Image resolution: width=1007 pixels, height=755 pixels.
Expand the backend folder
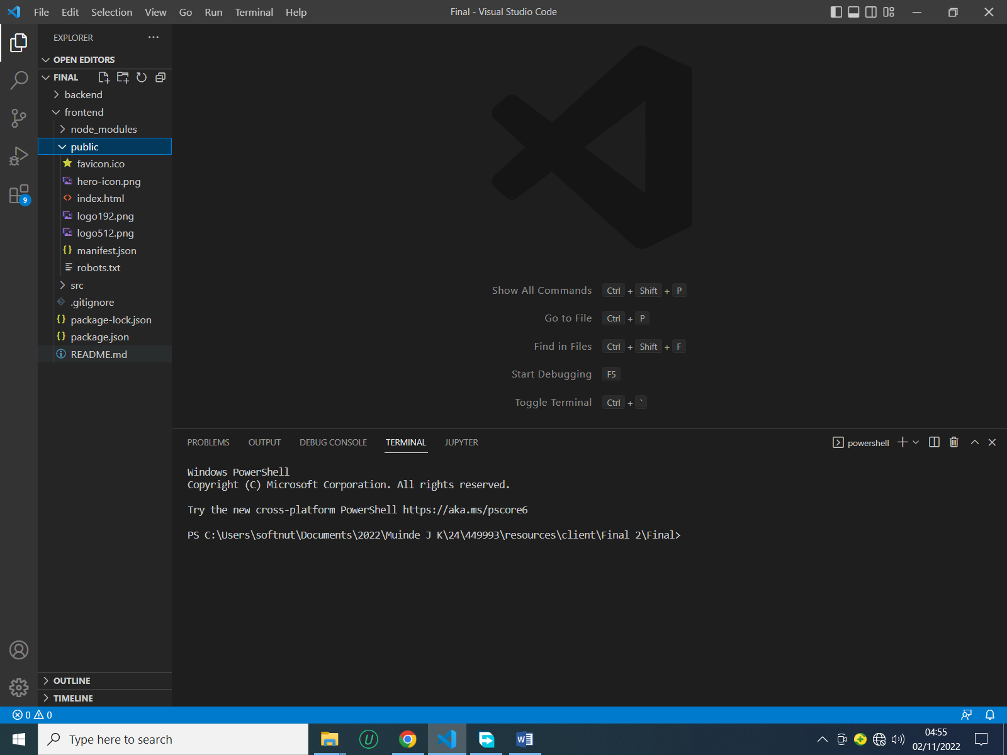coord(83,94)
